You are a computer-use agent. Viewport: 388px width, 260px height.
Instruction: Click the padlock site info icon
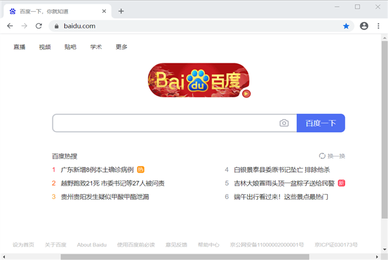pyautogui.click(x=57, y=26)
